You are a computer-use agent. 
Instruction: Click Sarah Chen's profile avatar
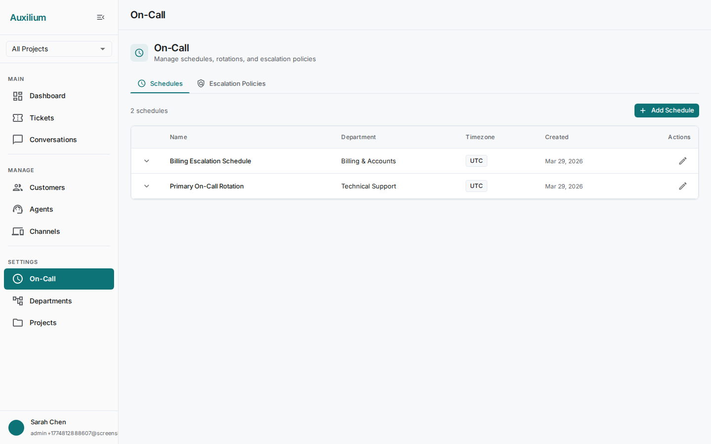16,428
